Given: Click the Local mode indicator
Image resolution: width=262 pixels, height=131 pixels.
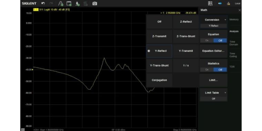Looking at the screenshot, I should (238, 3).
